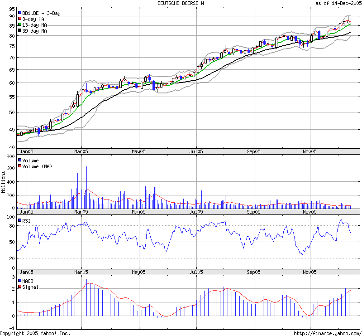Click the 2 MACD axis label
The height and width of the screenshot is (336, 362).
14,289
